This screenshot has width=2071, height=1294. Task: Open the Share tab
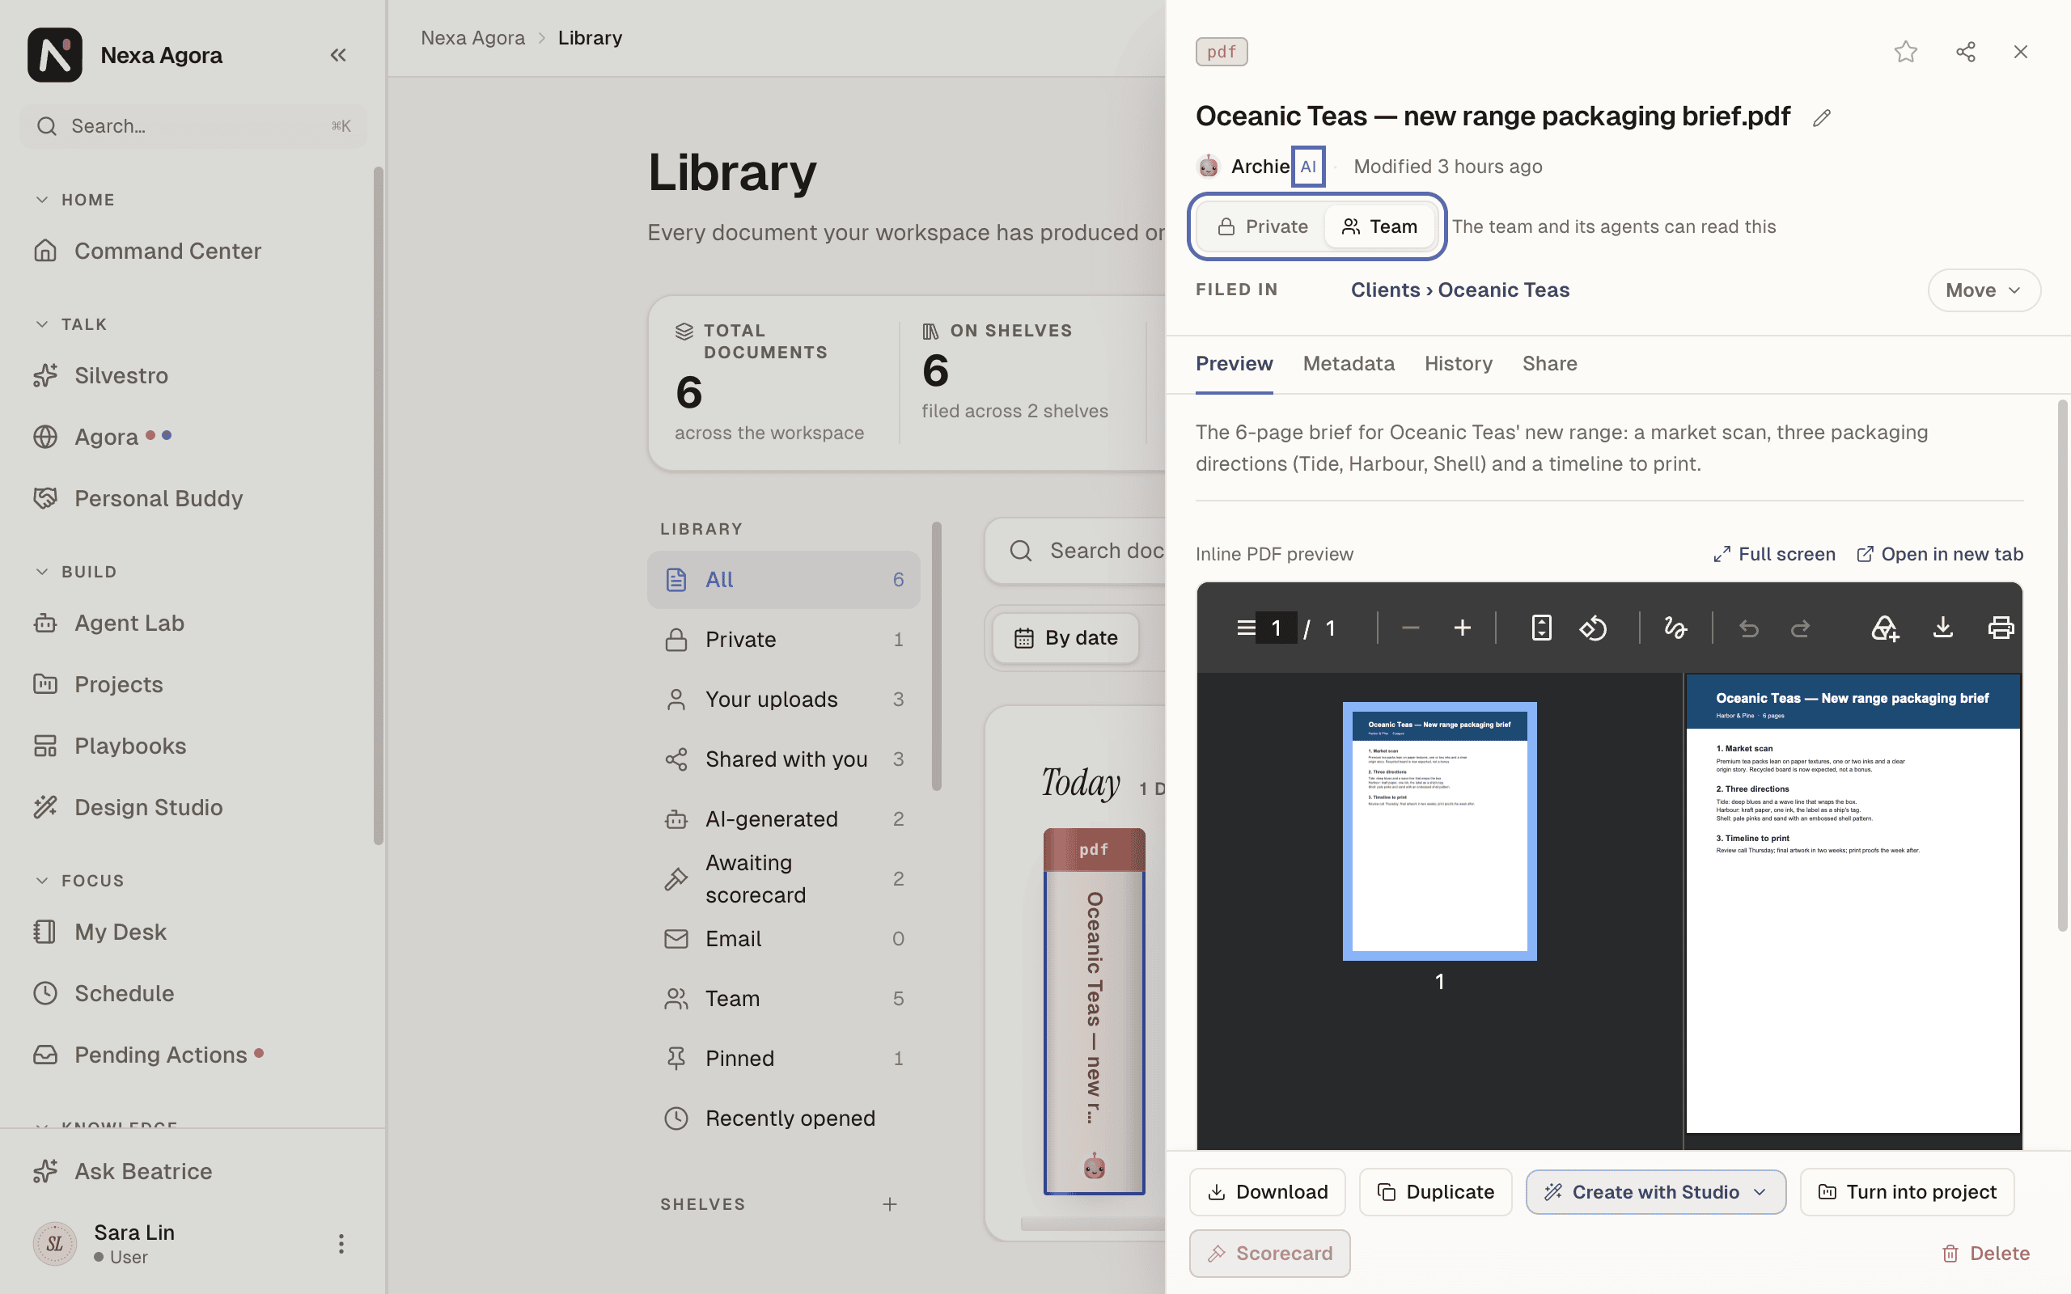tap(1550, 364)
